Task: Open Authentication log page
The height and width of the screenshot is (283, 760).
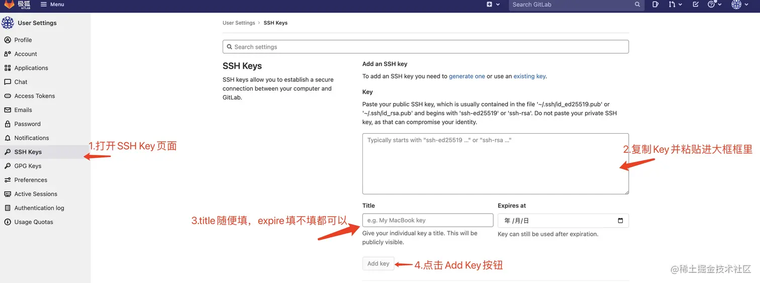Action: click(39, 208)
